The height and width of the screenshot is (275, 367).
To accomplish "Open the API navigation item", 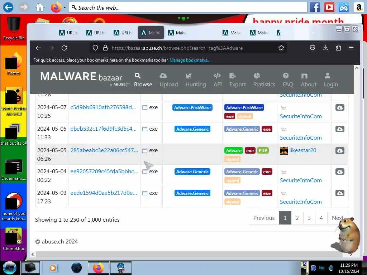I will coord(218,80).
